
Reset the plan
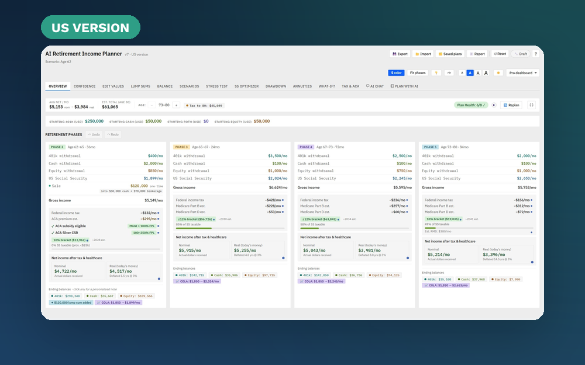500,54
